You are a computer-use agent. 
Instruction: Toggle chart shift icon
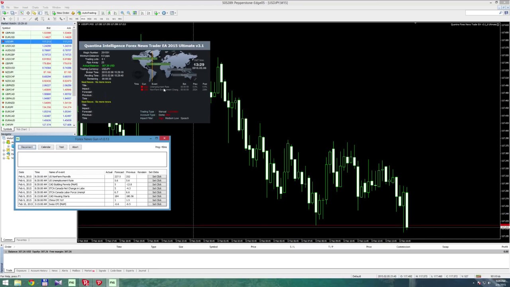pos(149,13)
